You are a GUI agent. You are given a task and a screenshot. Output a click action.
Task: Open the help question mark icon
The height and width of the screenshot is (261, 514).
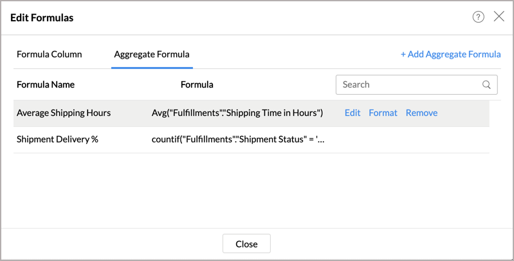coord(478,17)
